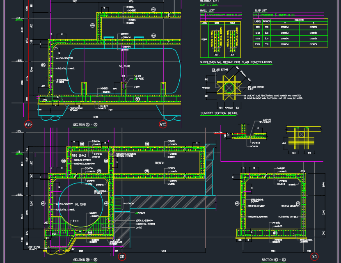Click the "Y" column header in Slab List
Screen dimensions: 341x263
285,23
